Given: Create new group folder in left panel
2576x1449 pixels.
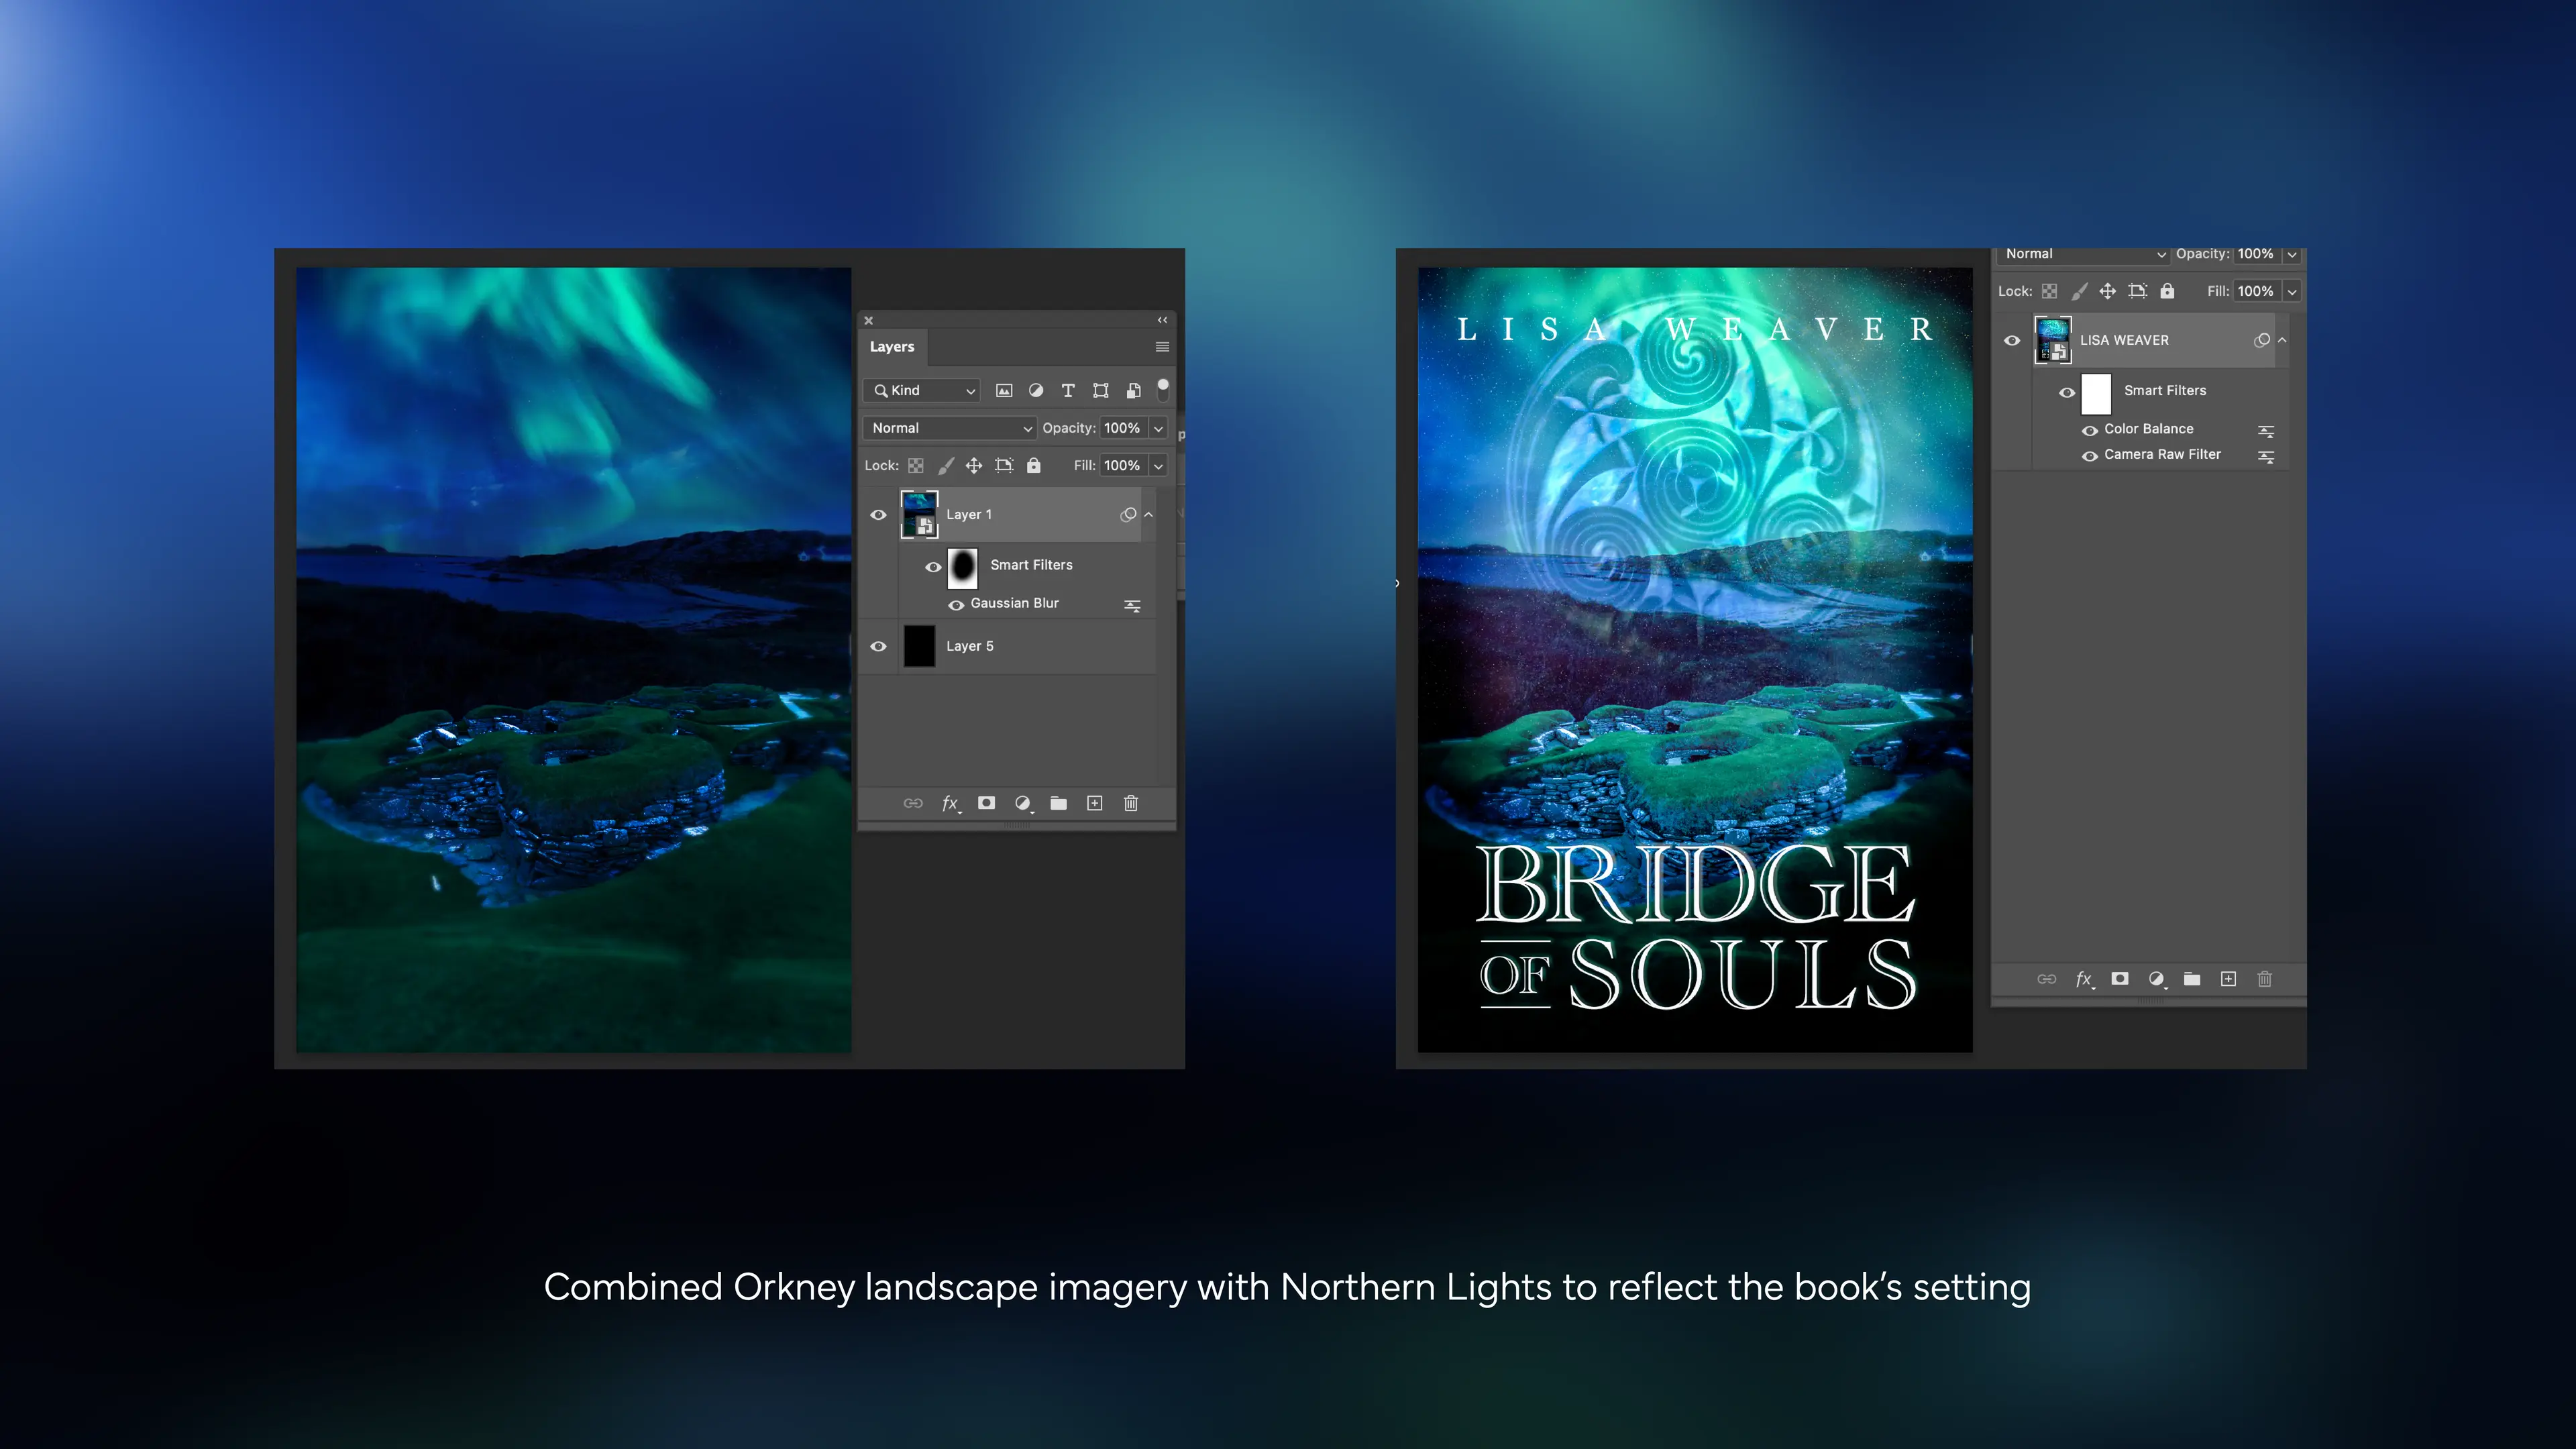Looking at the screenshot, I should pyautogui.click(x=1059, y=803).
